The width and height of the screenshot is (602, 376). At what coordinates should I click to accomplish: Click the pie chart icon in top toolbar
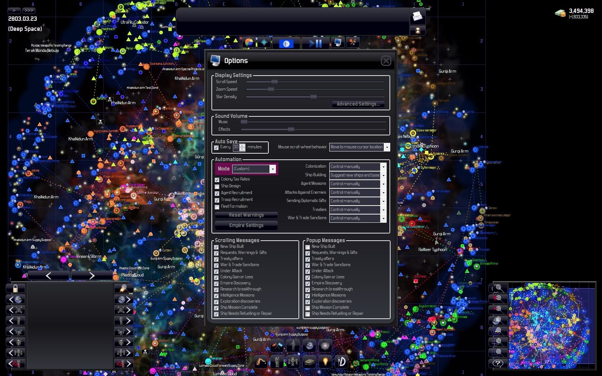pyautogui.click(x=249, y=43)
